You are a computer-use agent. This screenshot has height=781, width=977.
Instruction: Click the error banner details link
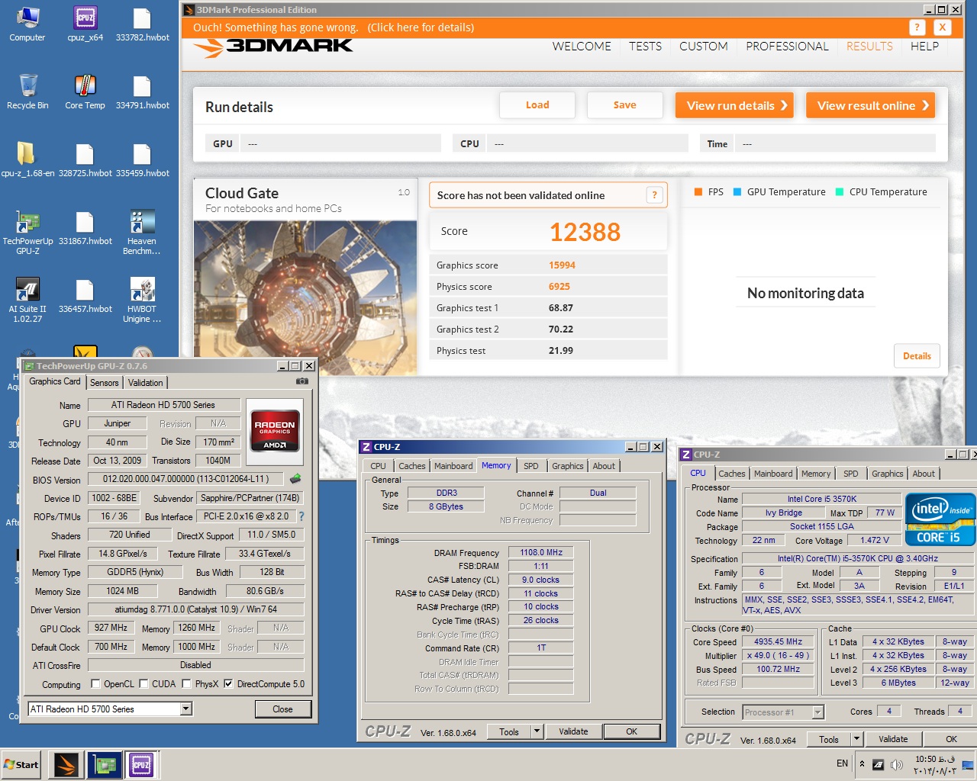coord(421,27)
